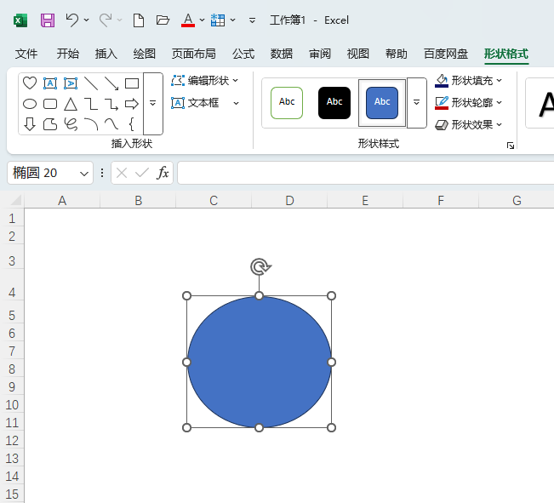
Task: Select the elbow connector shape
Action: click(x=91, y=104)
